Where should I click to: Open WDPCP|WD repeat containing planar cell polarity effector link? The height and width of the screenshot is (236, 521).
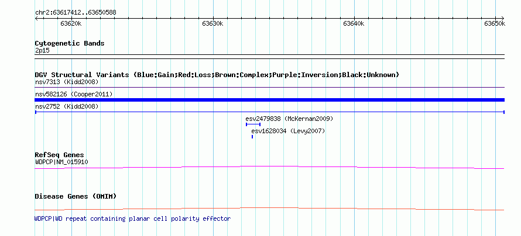pyautogui.click(x=132, y=218)
